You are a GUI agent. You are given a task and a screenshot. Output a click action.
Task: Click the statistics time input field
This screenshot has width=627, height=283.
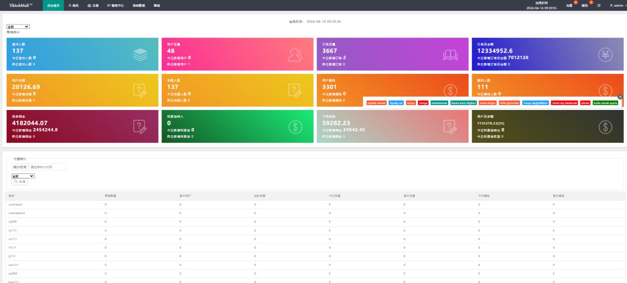[x=47, y=167]
